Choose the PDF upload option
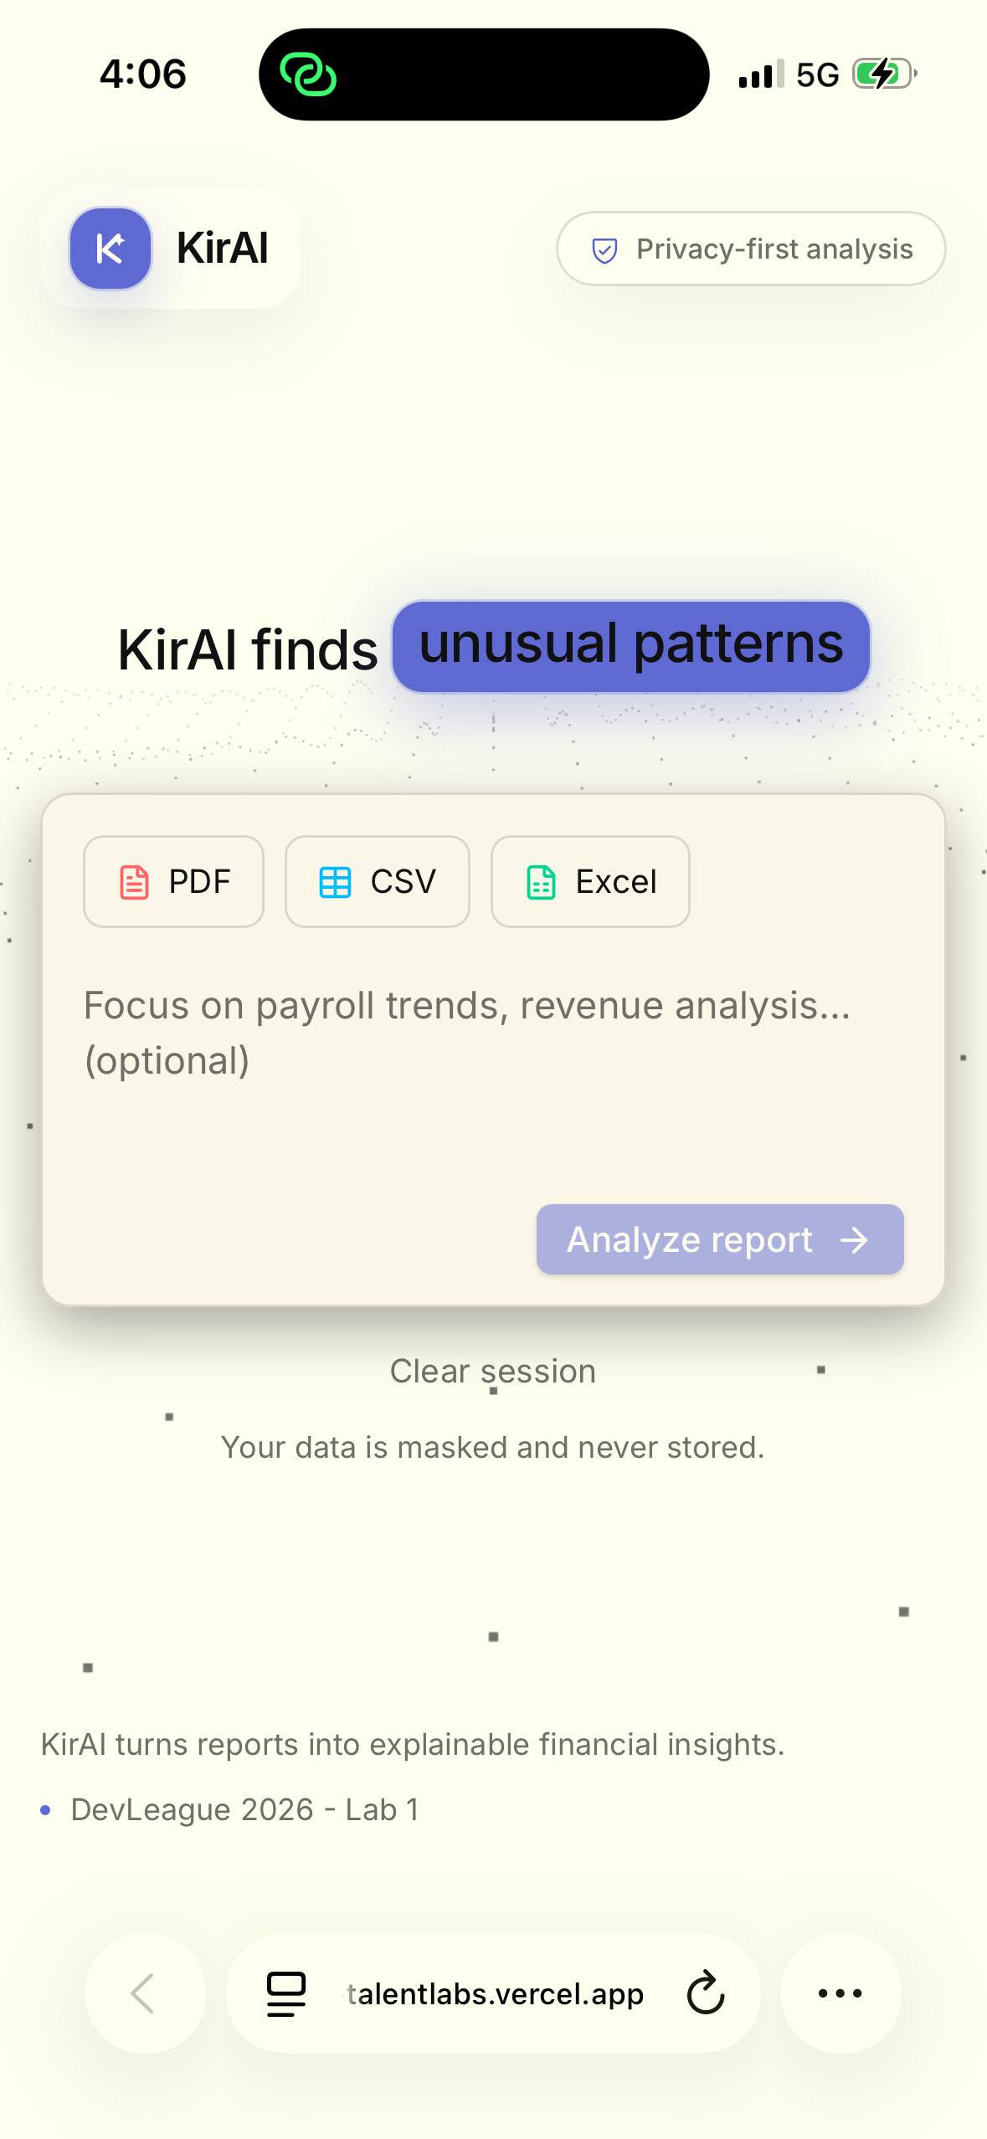987x2139 pixels. (x=173, y=881)
